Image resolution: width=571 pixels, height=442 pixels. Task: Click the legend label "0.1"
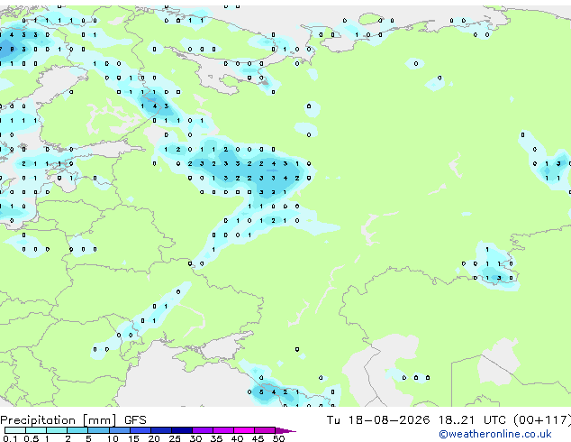(10, 438)
